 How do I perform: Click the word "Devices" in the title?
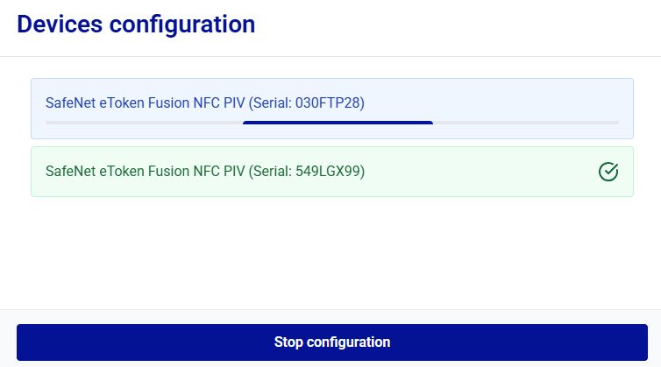click(60, 25)
